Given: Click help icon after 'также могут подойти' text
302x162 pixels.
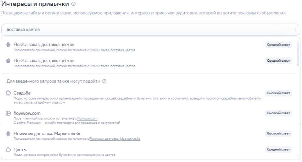Looking at the screenshot, I should [104, 81].
